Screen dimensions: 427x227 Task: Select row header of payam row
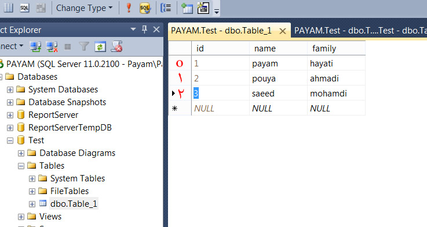[180, 64]
